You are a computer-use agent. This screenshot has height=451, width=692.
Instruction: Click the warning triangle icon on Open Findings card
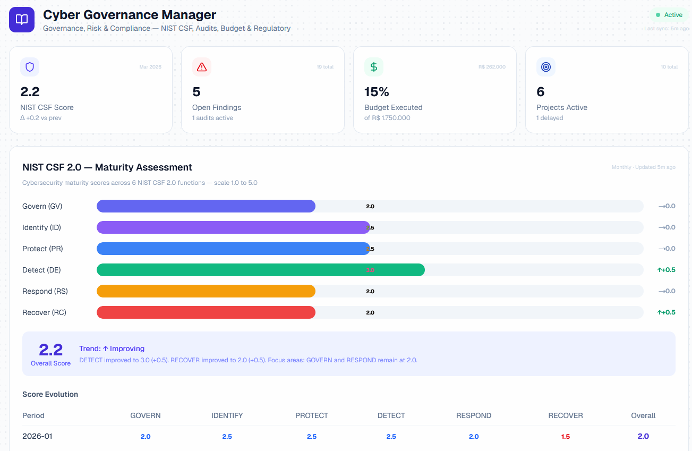[201, 66]
